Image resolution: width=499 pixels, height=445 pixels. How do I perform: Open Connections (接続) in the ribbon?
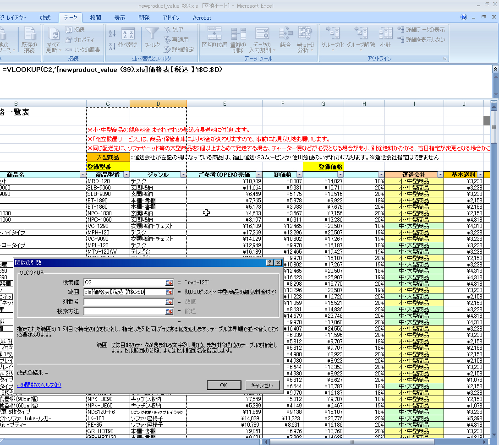click(75, 30)
